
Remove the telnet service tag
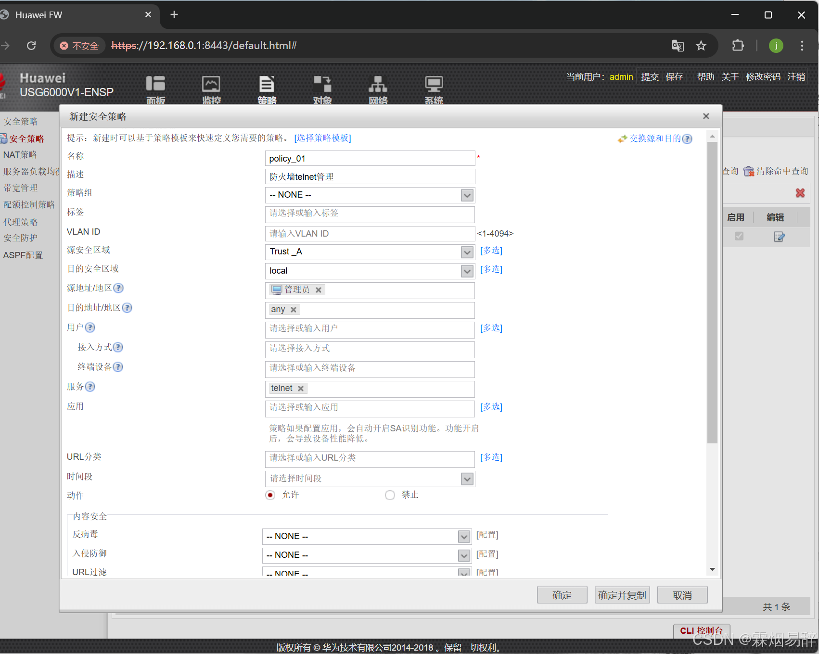(x=301, y=389)
